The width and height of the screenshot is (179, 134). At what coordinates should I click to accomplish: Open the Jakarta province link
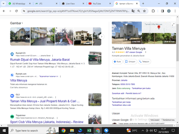click(x=124, y=80)
